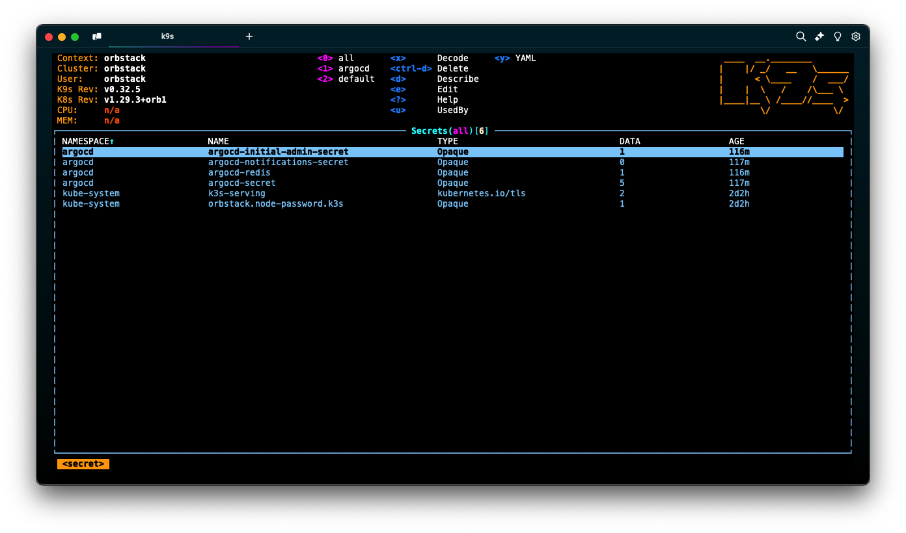Click the K8s Rev value v1.29.3+orb1

coord(135,99)
